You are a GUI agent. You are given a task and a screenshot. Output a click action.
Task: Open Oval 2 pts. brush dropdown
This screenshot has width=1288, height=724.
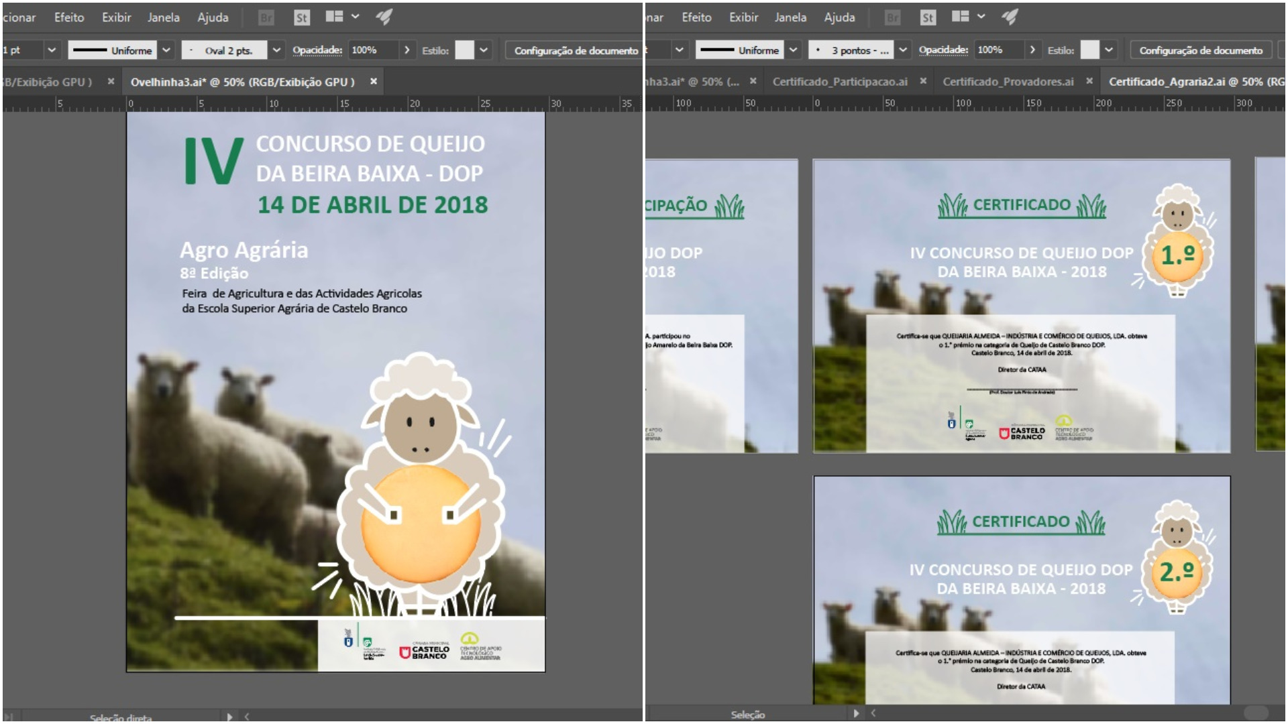pyautogui.click(x=276, y=50)
